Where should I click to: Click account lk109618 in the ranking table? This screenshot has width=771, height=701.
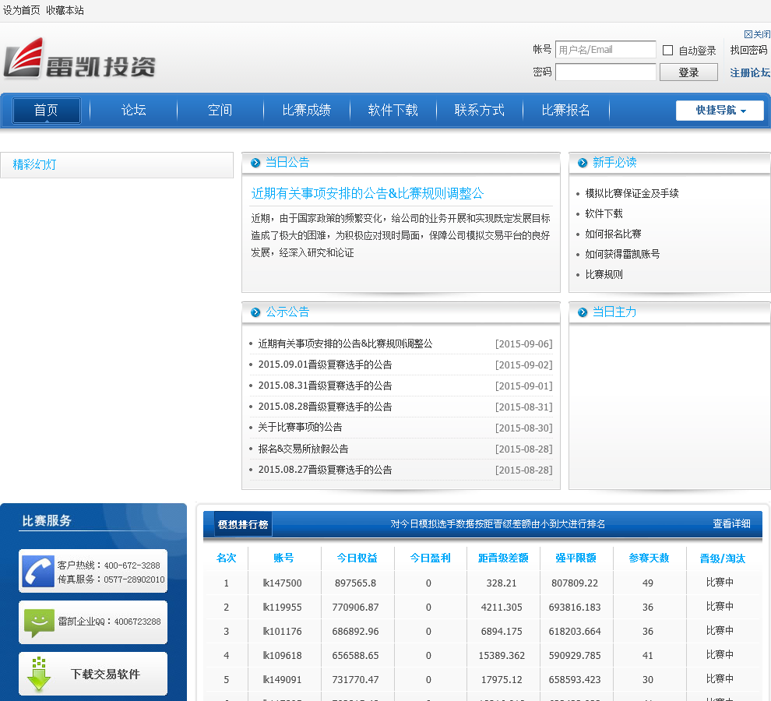click(x=282, y=655)
